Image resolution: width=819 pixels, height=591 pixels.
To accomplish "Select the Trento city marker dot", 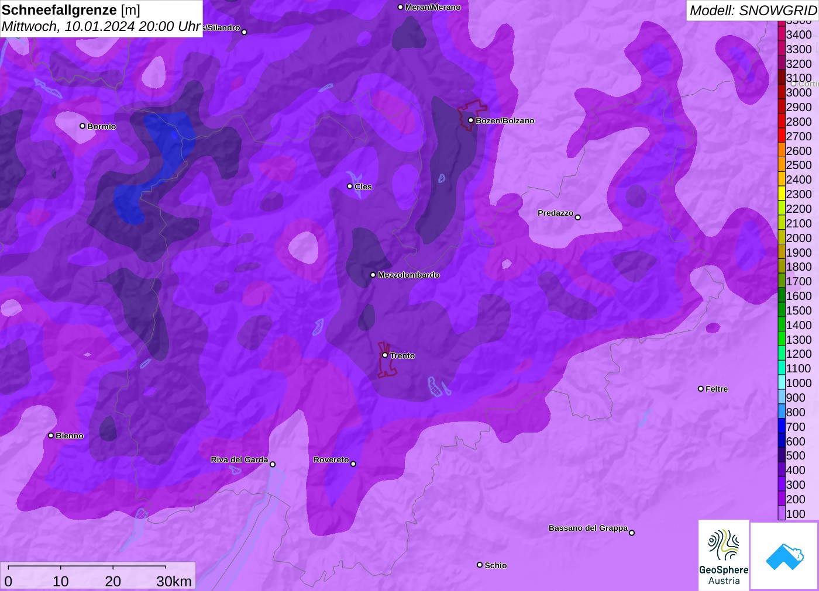I will [x=385, y=355].
